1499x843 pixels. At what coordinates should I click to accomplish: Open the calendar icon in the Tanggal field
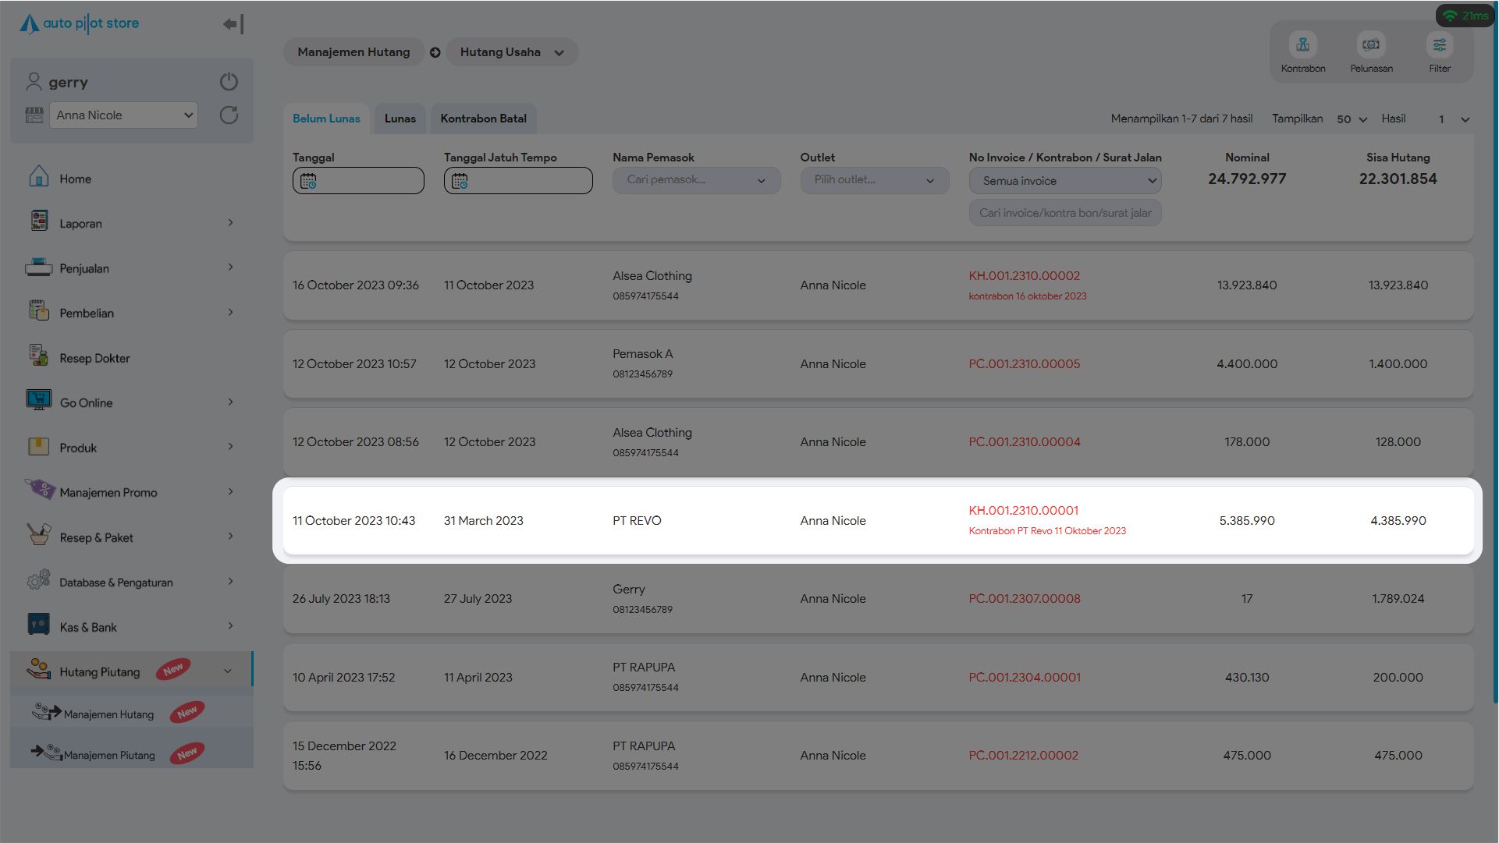(x=309, y=181)
